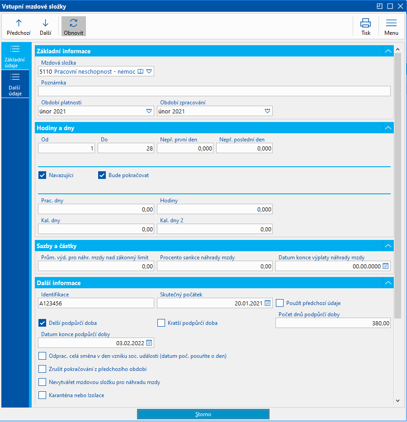Click into the Poznámka text field
The width and height of the screenshot is (407, 422).
click(214, 91)
